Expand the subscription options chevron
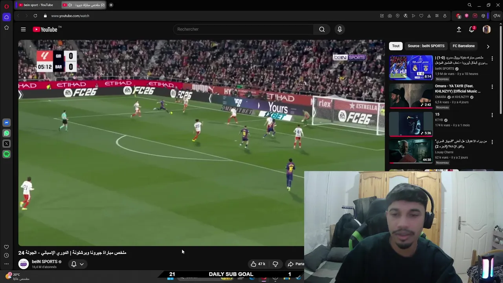The height and width of the screenshot is (283, 503). click(x=82, y=264)
